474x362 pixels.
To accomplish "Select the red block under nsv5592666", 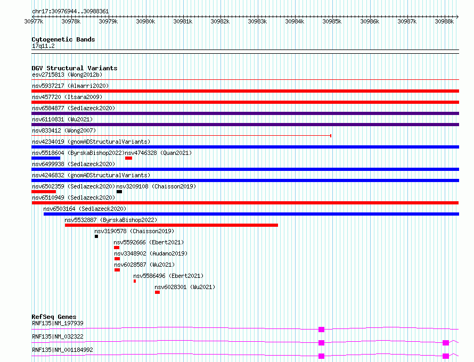I will click(117, 248).
